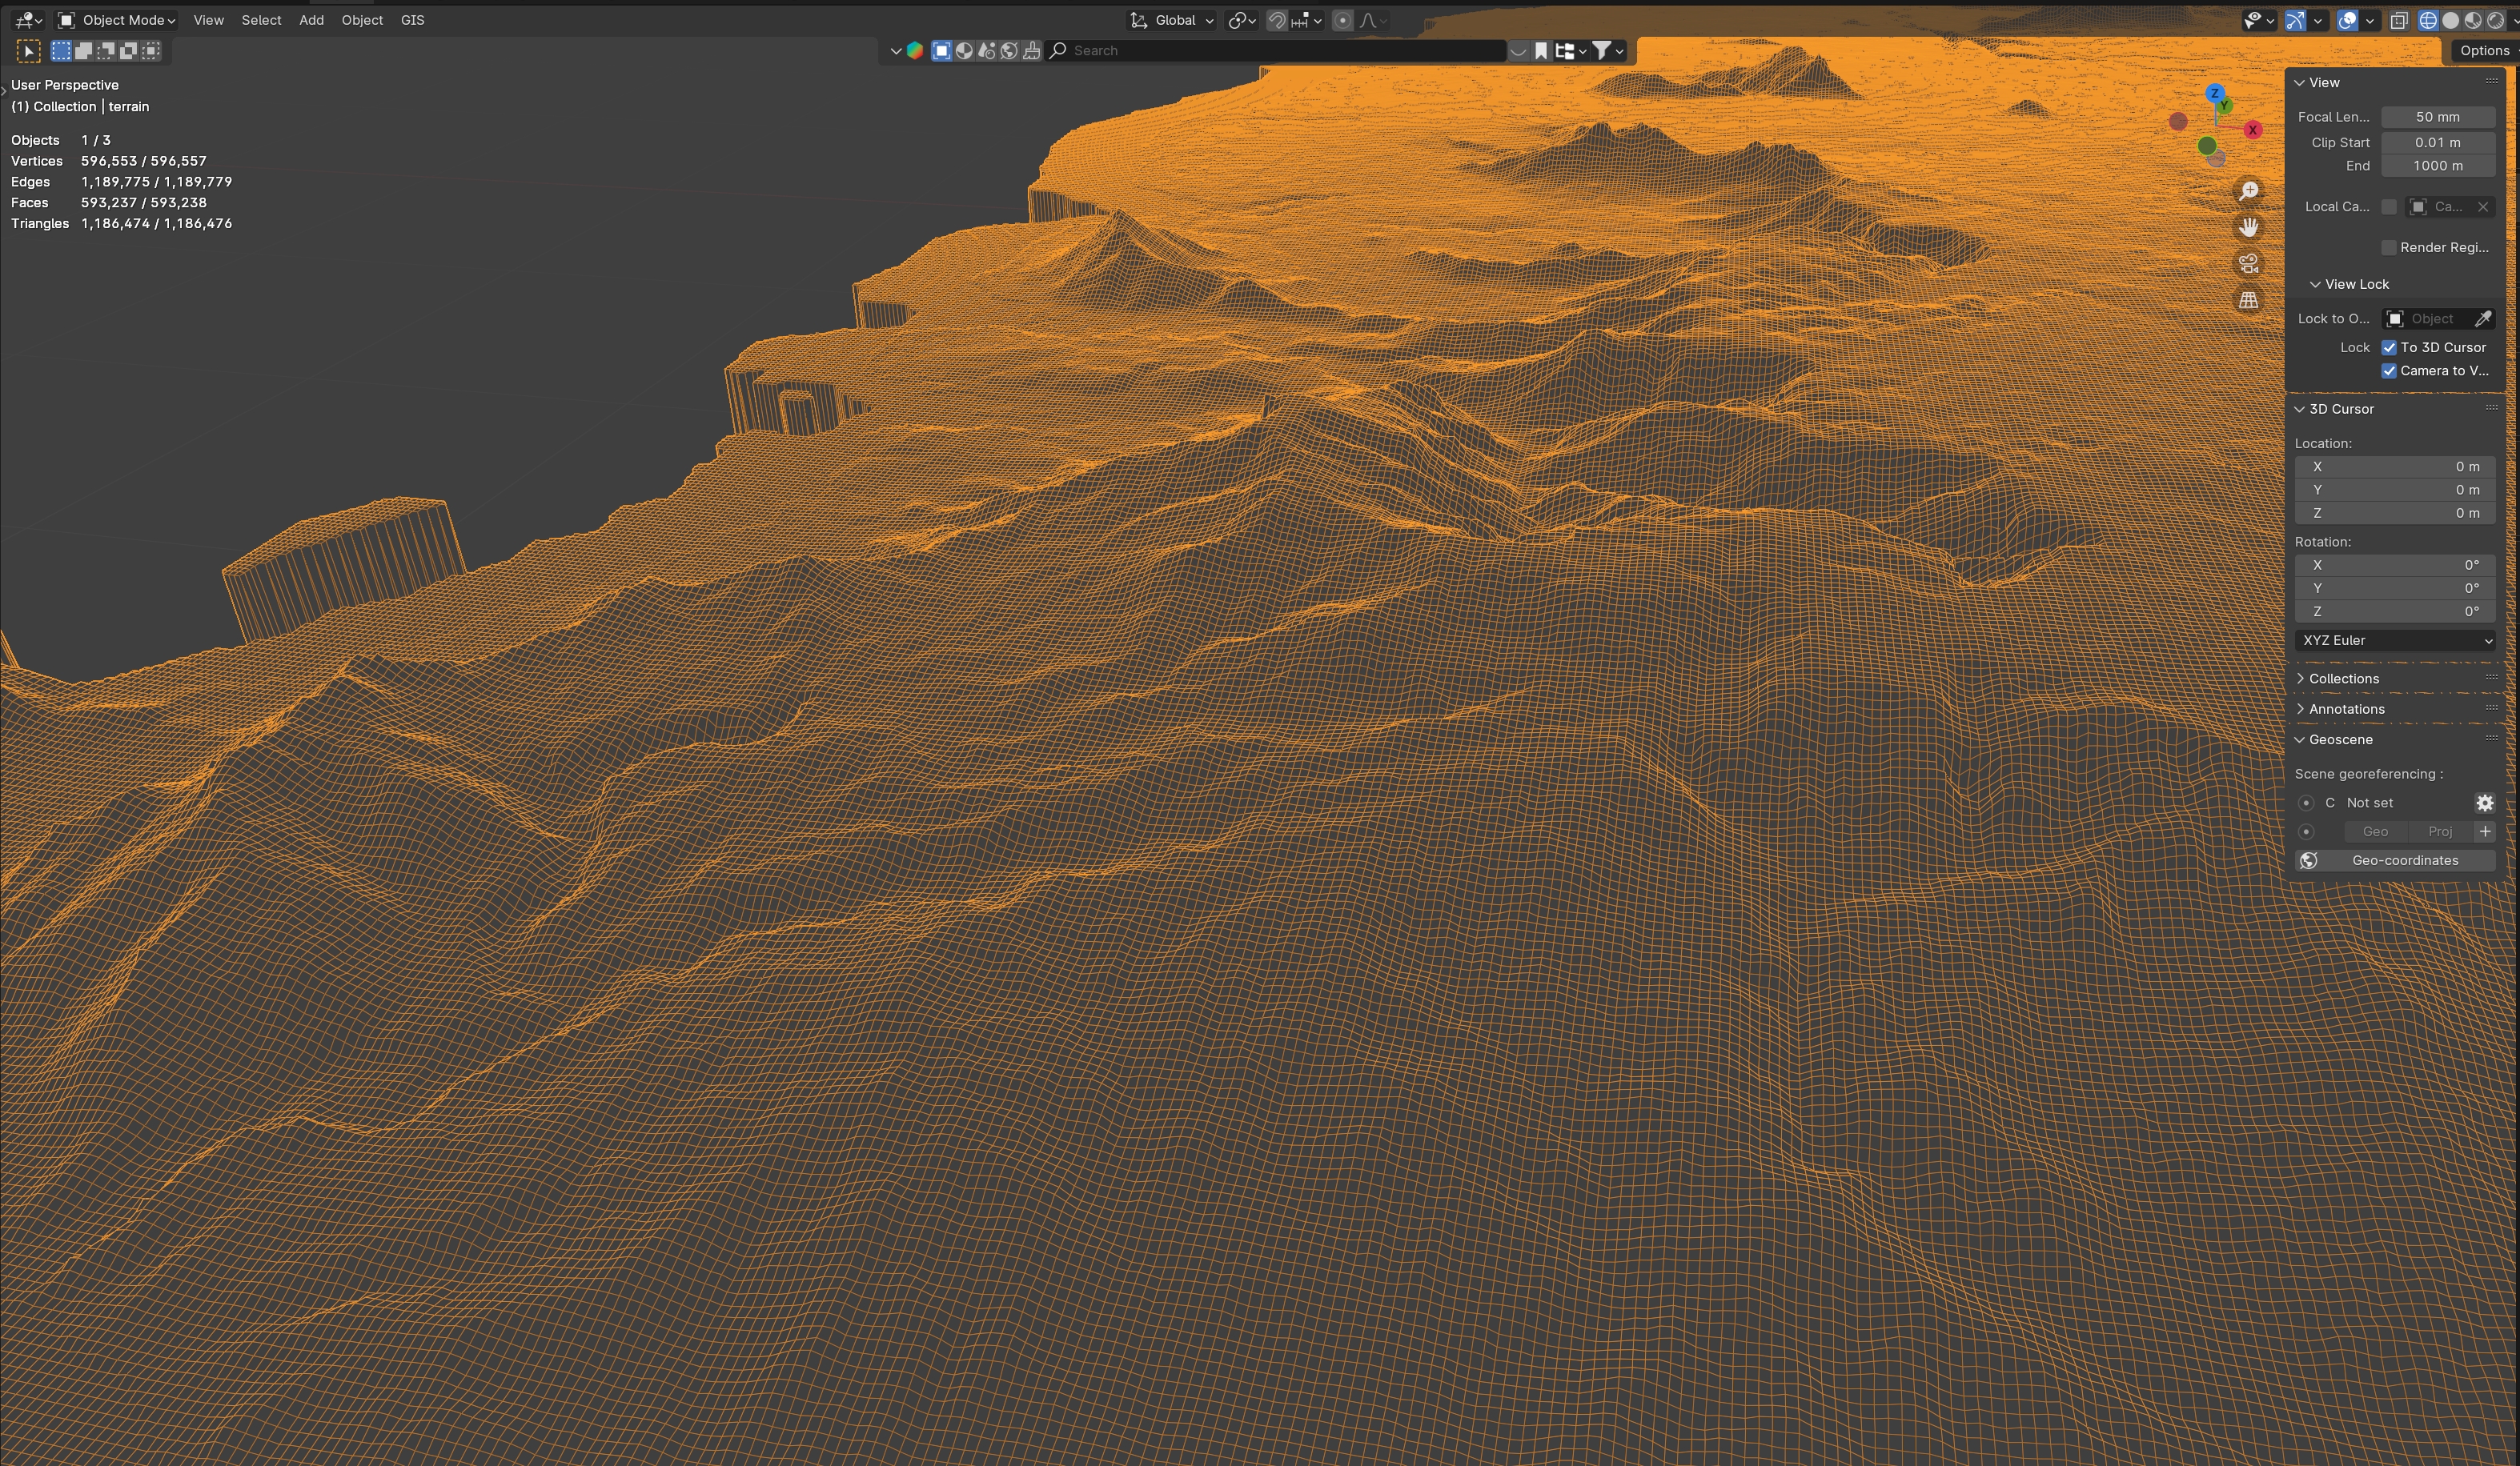Viewport: 2520px width, 1466px height.
Task: Click the Options button
Action: point(2483,50)
